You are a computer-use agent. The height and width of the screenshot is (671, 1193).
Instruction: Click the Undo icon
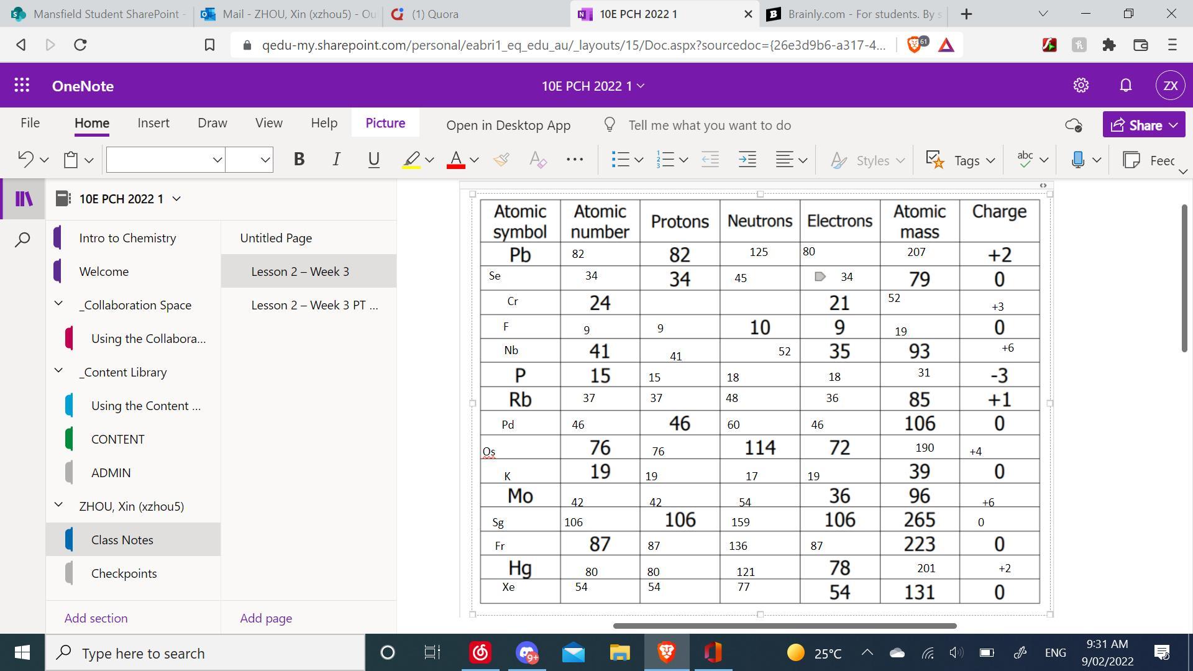coord(26,160)
